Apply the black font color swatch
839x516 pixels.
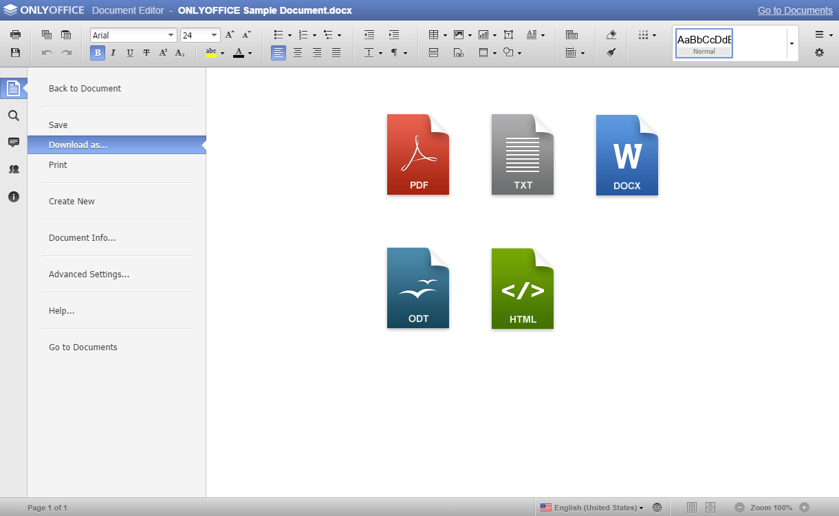(x=239, y=53)
